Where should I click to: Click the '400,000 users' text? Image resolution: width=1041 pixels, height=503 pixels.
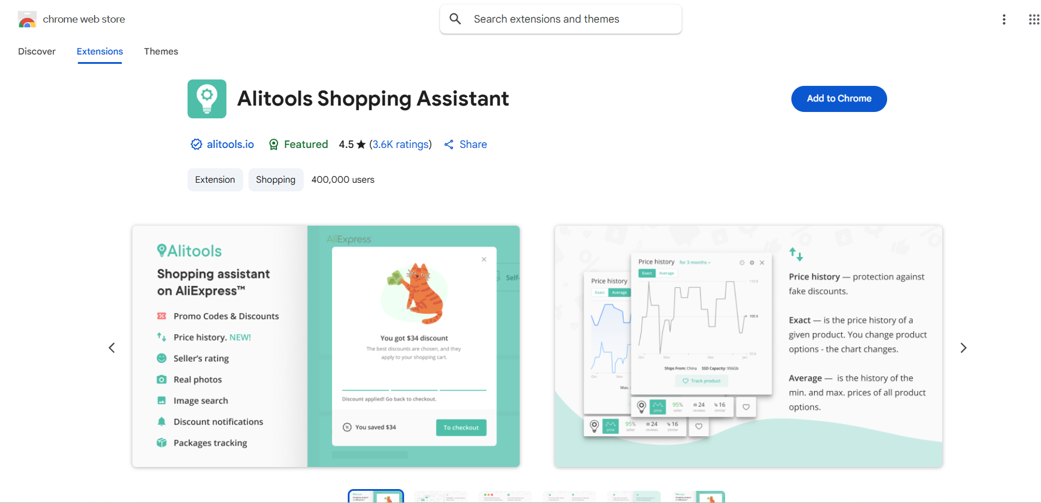[x=343, y=180]
